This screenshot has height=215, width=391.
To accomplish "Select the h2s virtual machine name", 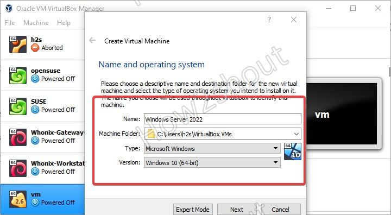I will pos(36,40).
